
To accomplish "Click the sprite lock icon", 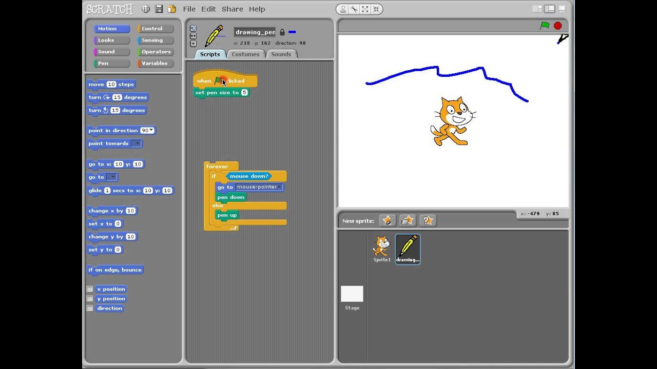I will click(x=282, y=32).
